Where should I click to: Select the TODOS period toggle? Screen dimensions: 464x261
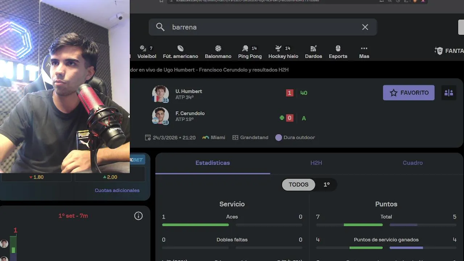298,185
